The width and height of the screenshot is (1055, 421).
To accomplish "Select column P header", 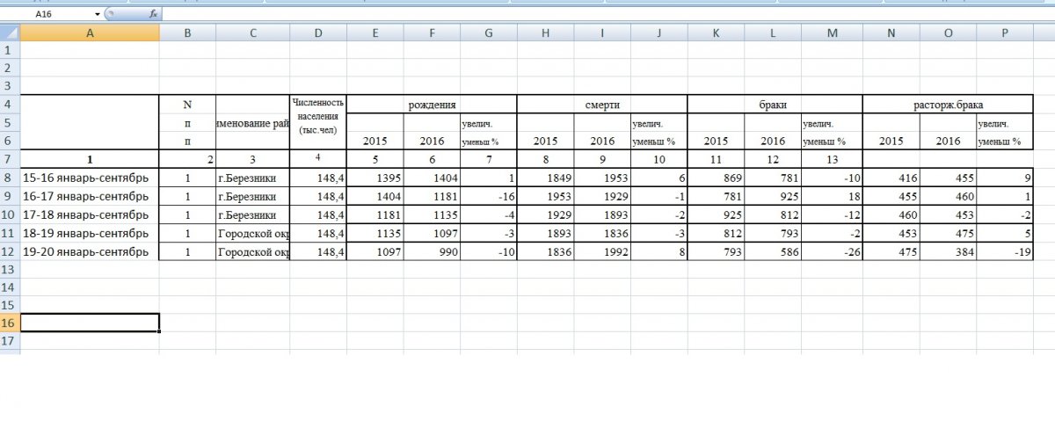I will 1005,33.
